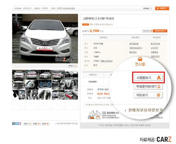
Task: Click the 할부계산 installment calculation link
Action: tap(133, 52)
